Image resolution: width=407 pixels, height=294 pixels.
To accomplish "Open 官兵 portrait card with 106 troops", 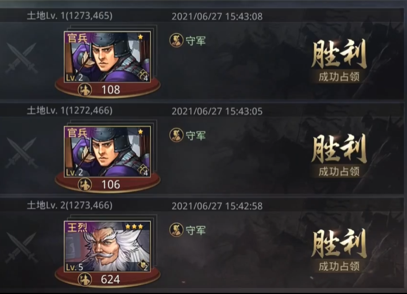I will tap(107, 152).
